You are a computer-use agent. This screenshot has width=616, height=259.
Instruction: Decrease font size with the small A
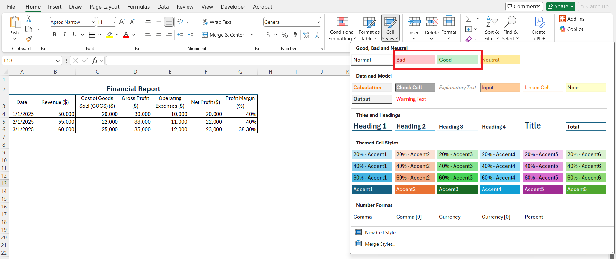(x=133, y=22)
